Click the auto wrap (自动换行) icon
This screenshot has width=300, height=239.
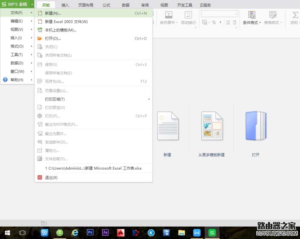(188, 15)
